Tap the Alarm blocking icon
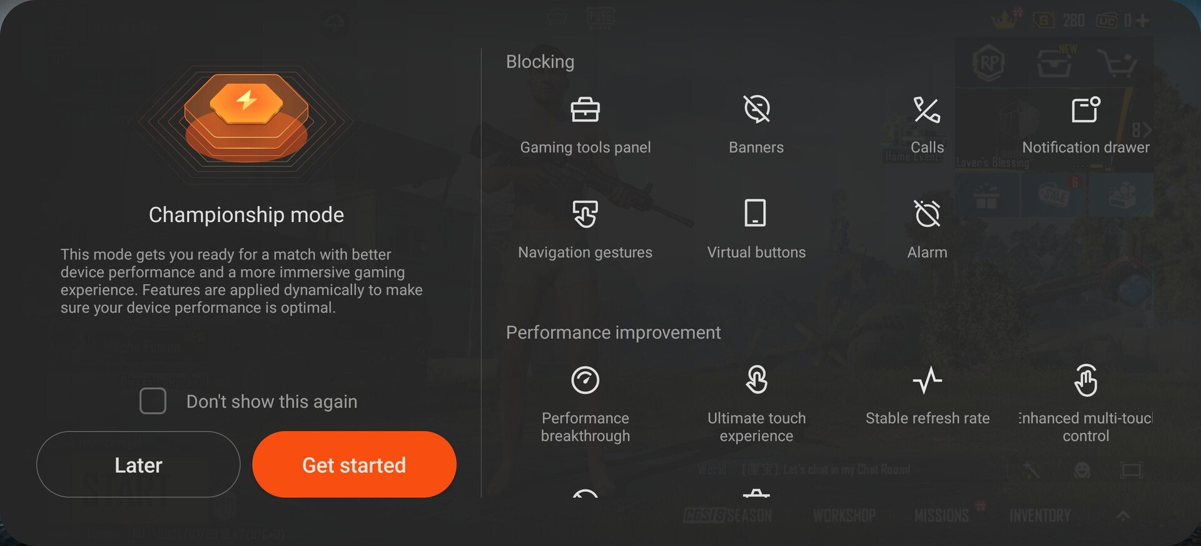Screen dimensions: 1201x546 coord(927,213)
